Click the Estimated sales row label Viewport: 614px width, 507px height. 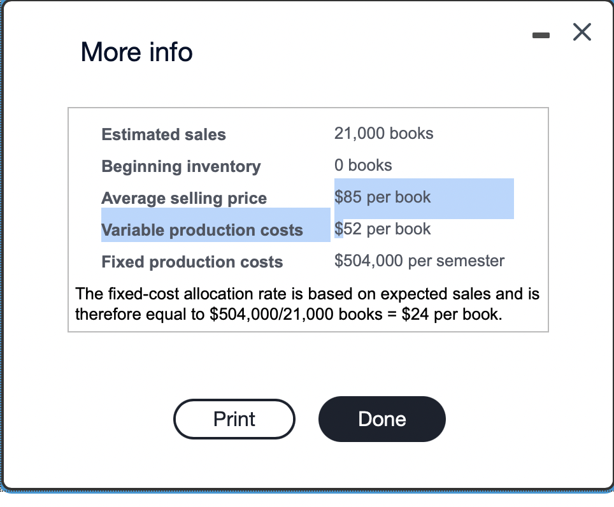[x=163, y=134]
